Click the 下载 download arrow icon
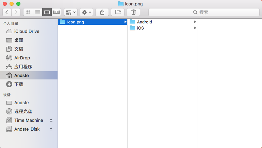The image size is (262, 148). click(9, 84)
